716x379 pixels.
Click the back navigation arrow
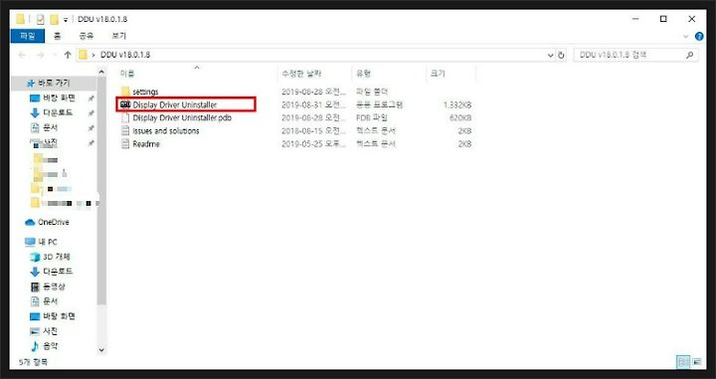click(22, 55)
